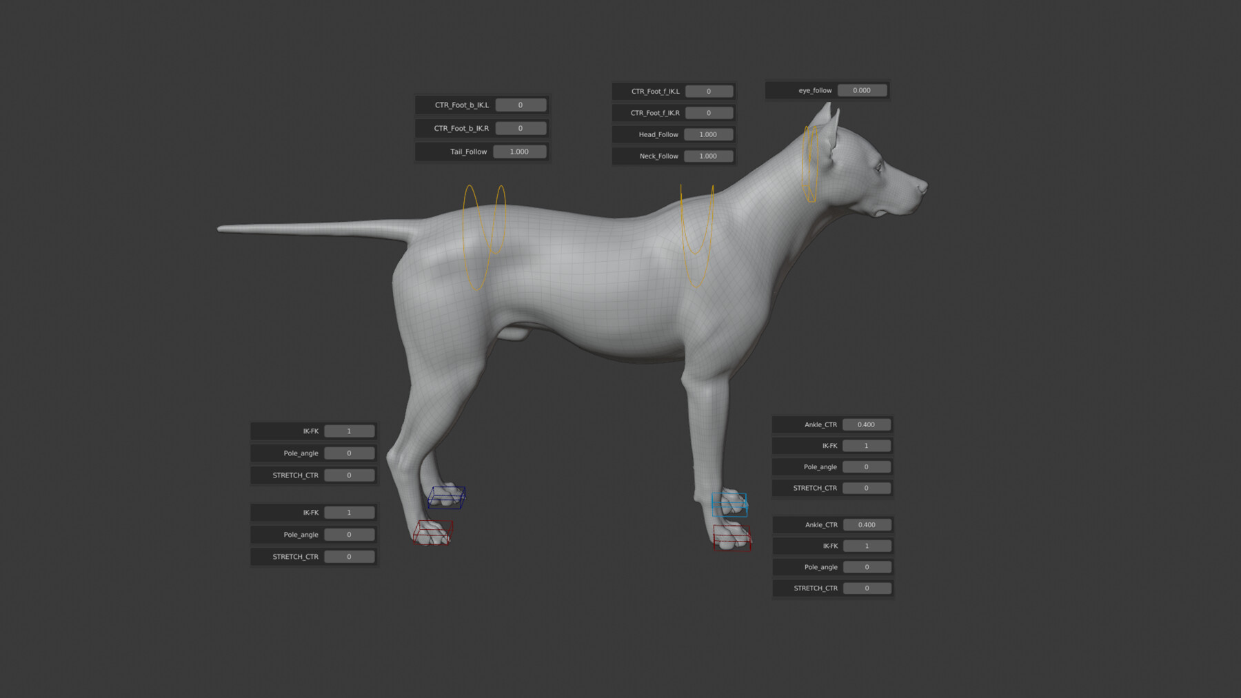Click the CTR_Foot_b_IK.L value field
This screenshot has height=698, width=1241.
(x=521, y=105)
